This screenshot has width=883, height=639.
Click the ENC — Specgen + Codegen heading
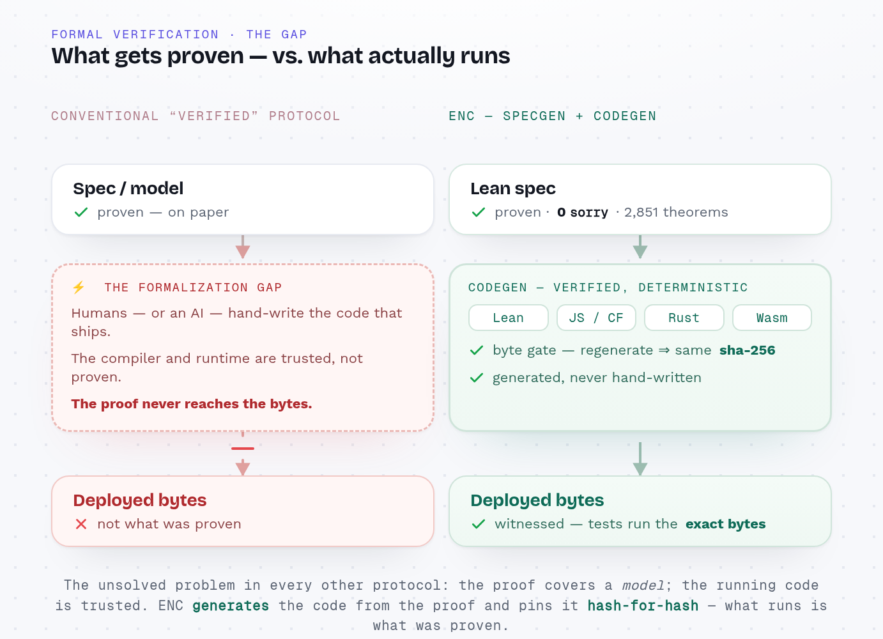click(x=553, y=116)
